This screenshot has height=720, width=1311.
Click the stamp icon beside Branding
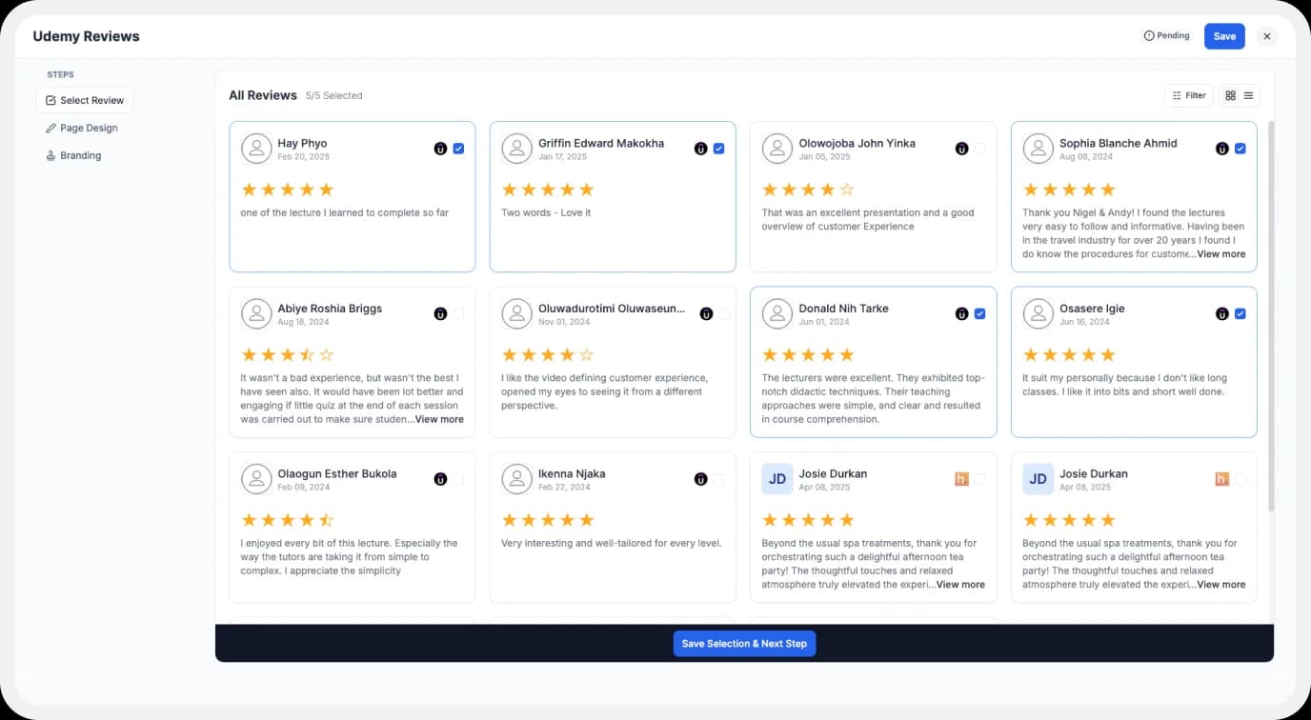tap(51, 155)
